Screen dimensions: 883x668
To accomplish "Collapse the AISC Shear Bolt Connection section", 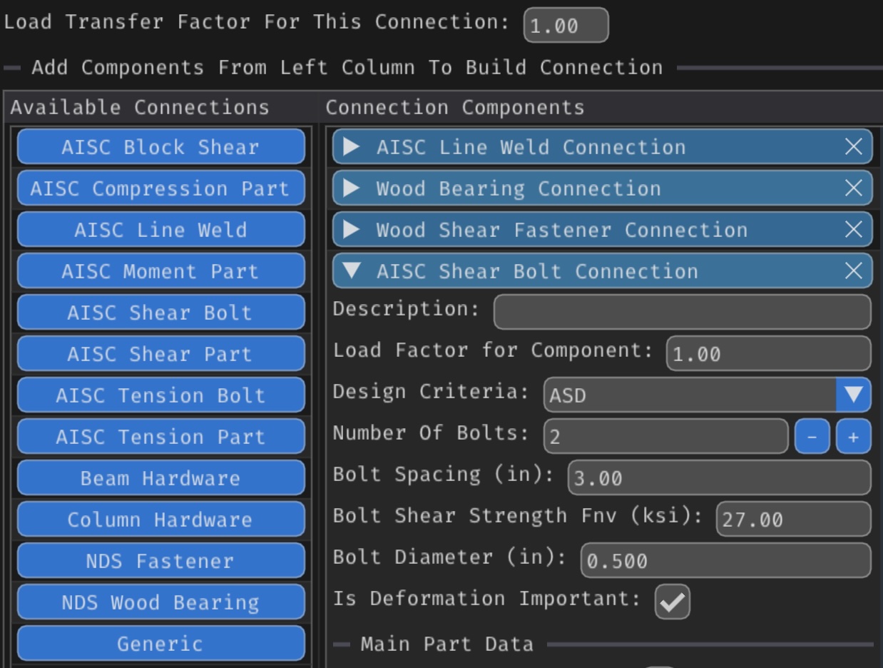I will (x=351, y=271).
